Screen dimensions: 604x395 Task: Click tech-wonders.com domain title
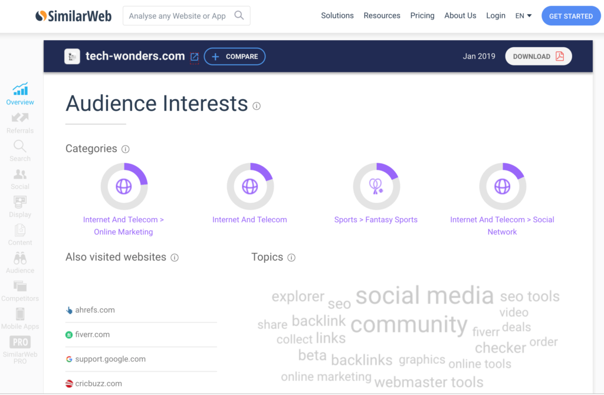135,56
